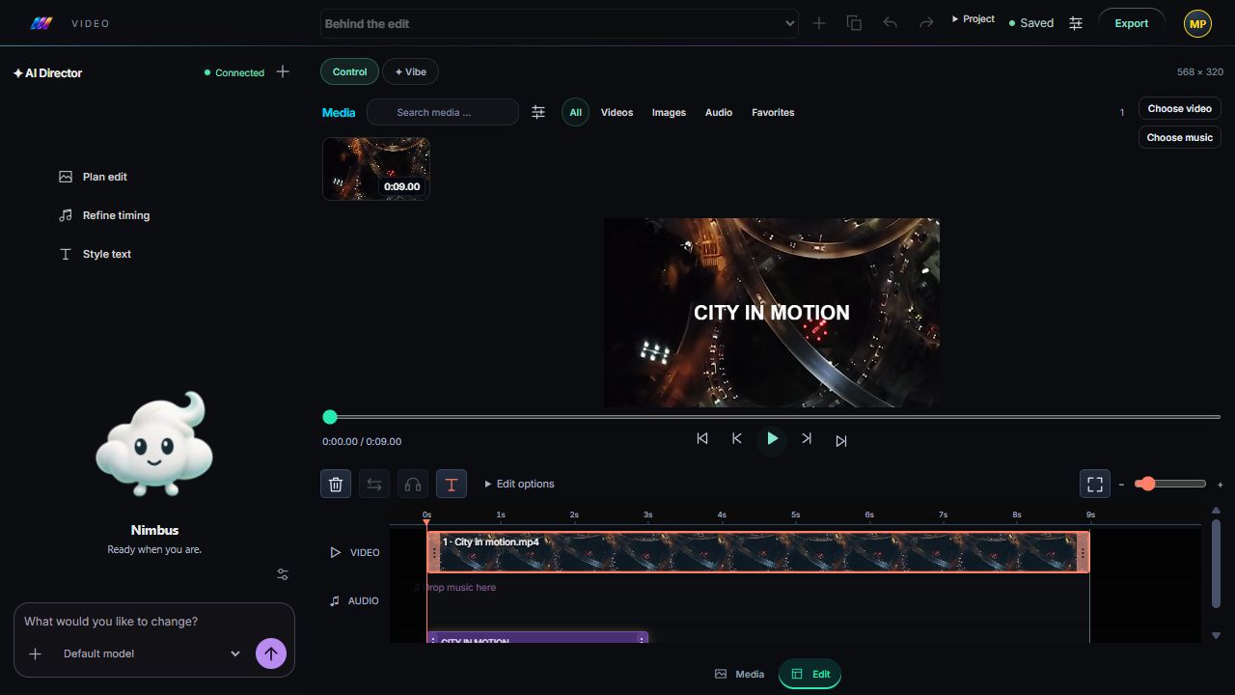
Task: Click the fullscreen fit icon
Action: tap(1095, 484)
